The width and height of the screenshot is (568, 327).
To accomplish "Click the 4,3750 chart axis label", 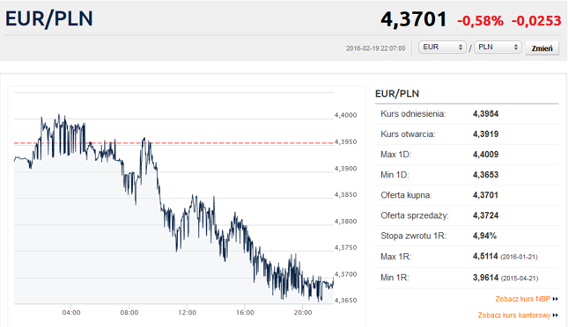I will click(345, 247).
